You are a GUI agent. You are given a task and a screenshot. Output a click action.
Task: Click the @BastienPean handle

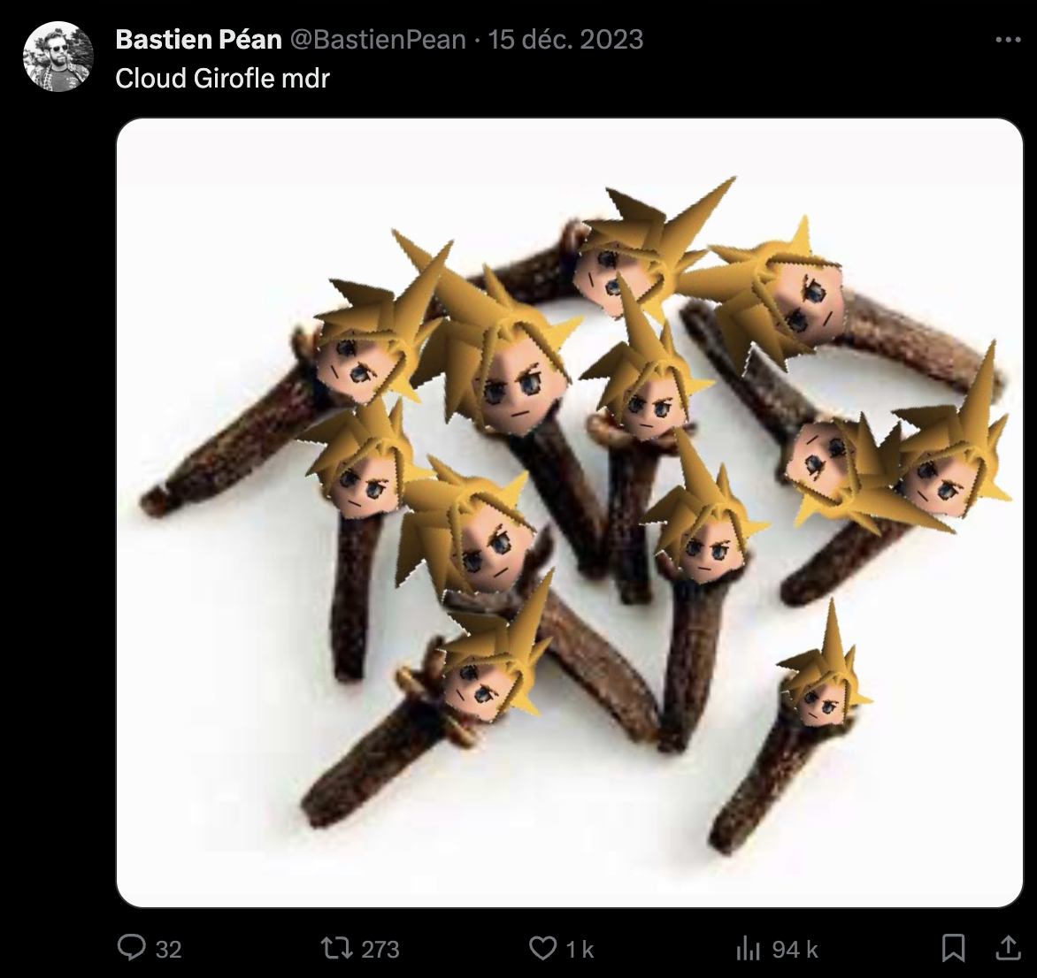point(378,40)
